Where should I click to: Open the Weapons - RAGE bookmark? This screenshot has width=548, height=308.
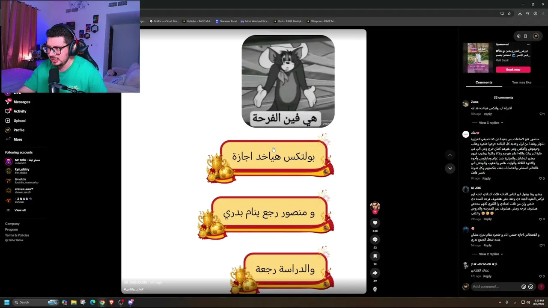(321, 21)
